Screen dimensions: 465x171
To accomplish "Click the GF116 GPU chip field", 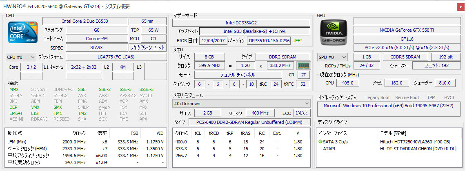I will tap(407, 39).
